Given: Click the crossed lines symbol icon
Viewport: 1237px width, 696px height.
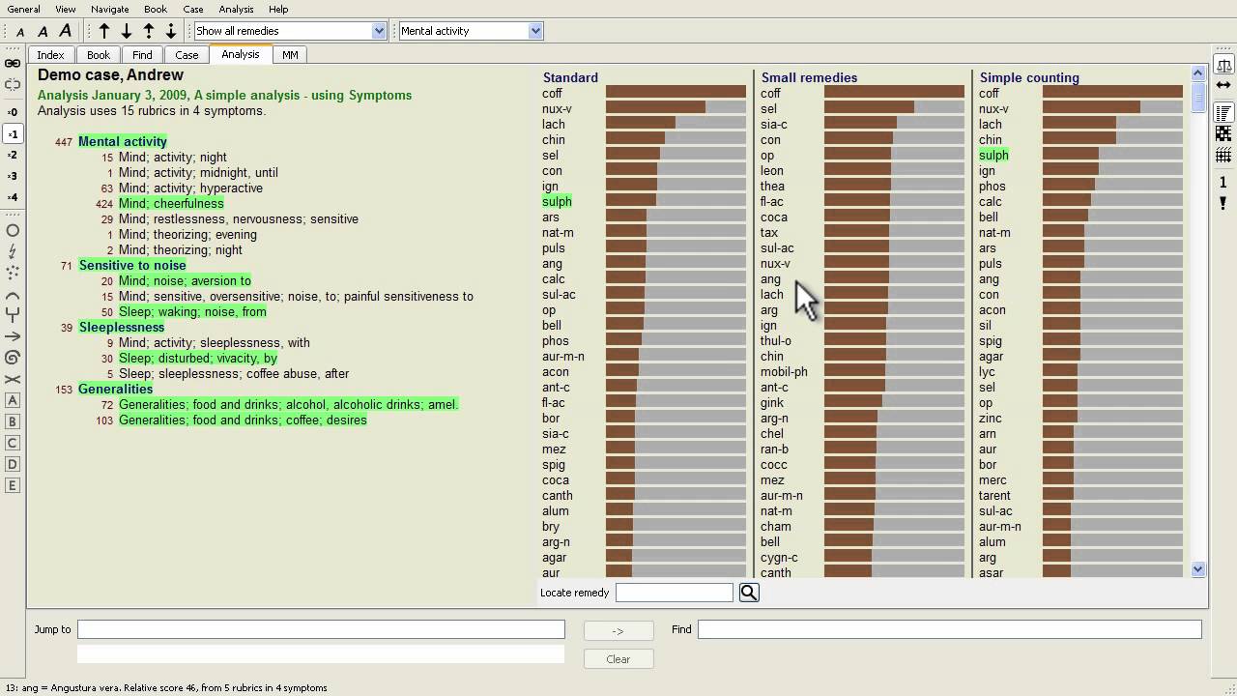Looking at the screenshot, I should pyautogui.click(x=13, y=379).
